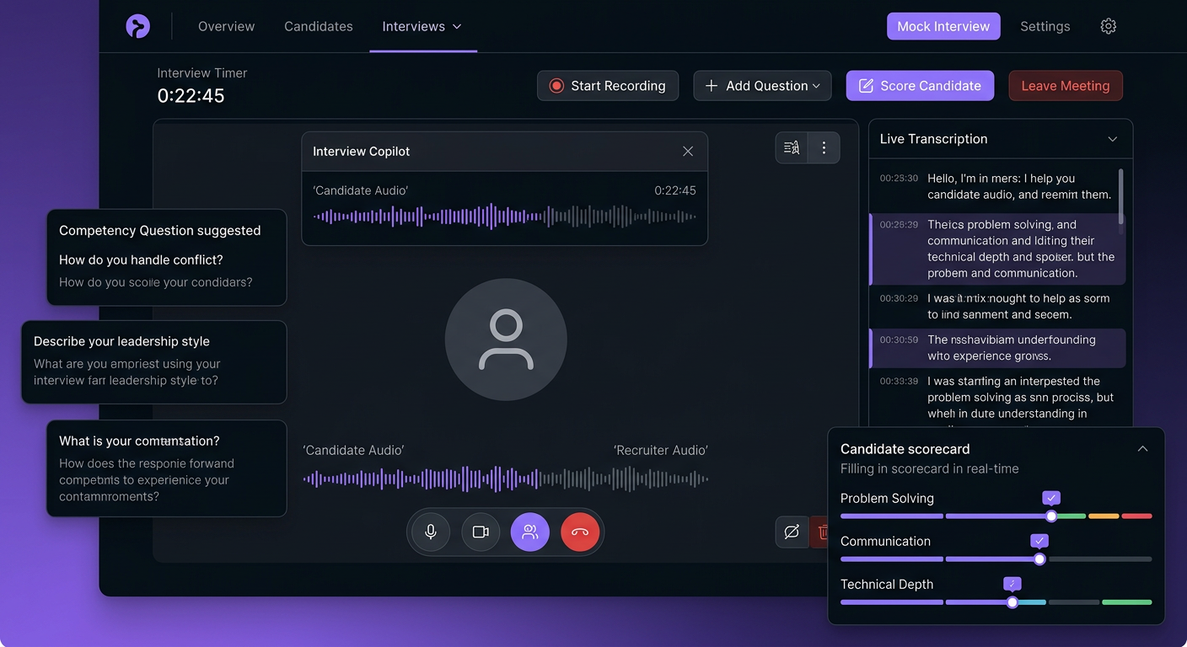End the call with red hang-up button

[x=580, y=532]
